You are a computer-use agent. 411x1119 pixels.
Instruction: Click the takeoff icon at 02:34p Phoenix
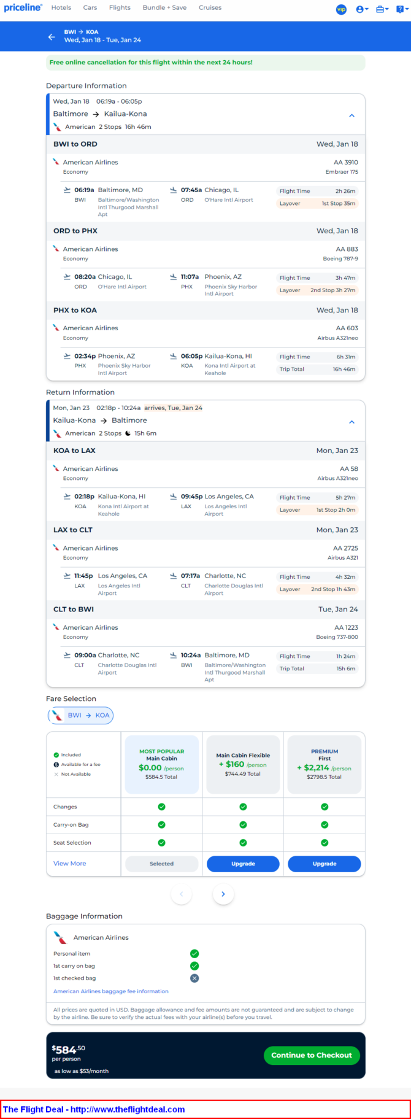tap(67, 356)
